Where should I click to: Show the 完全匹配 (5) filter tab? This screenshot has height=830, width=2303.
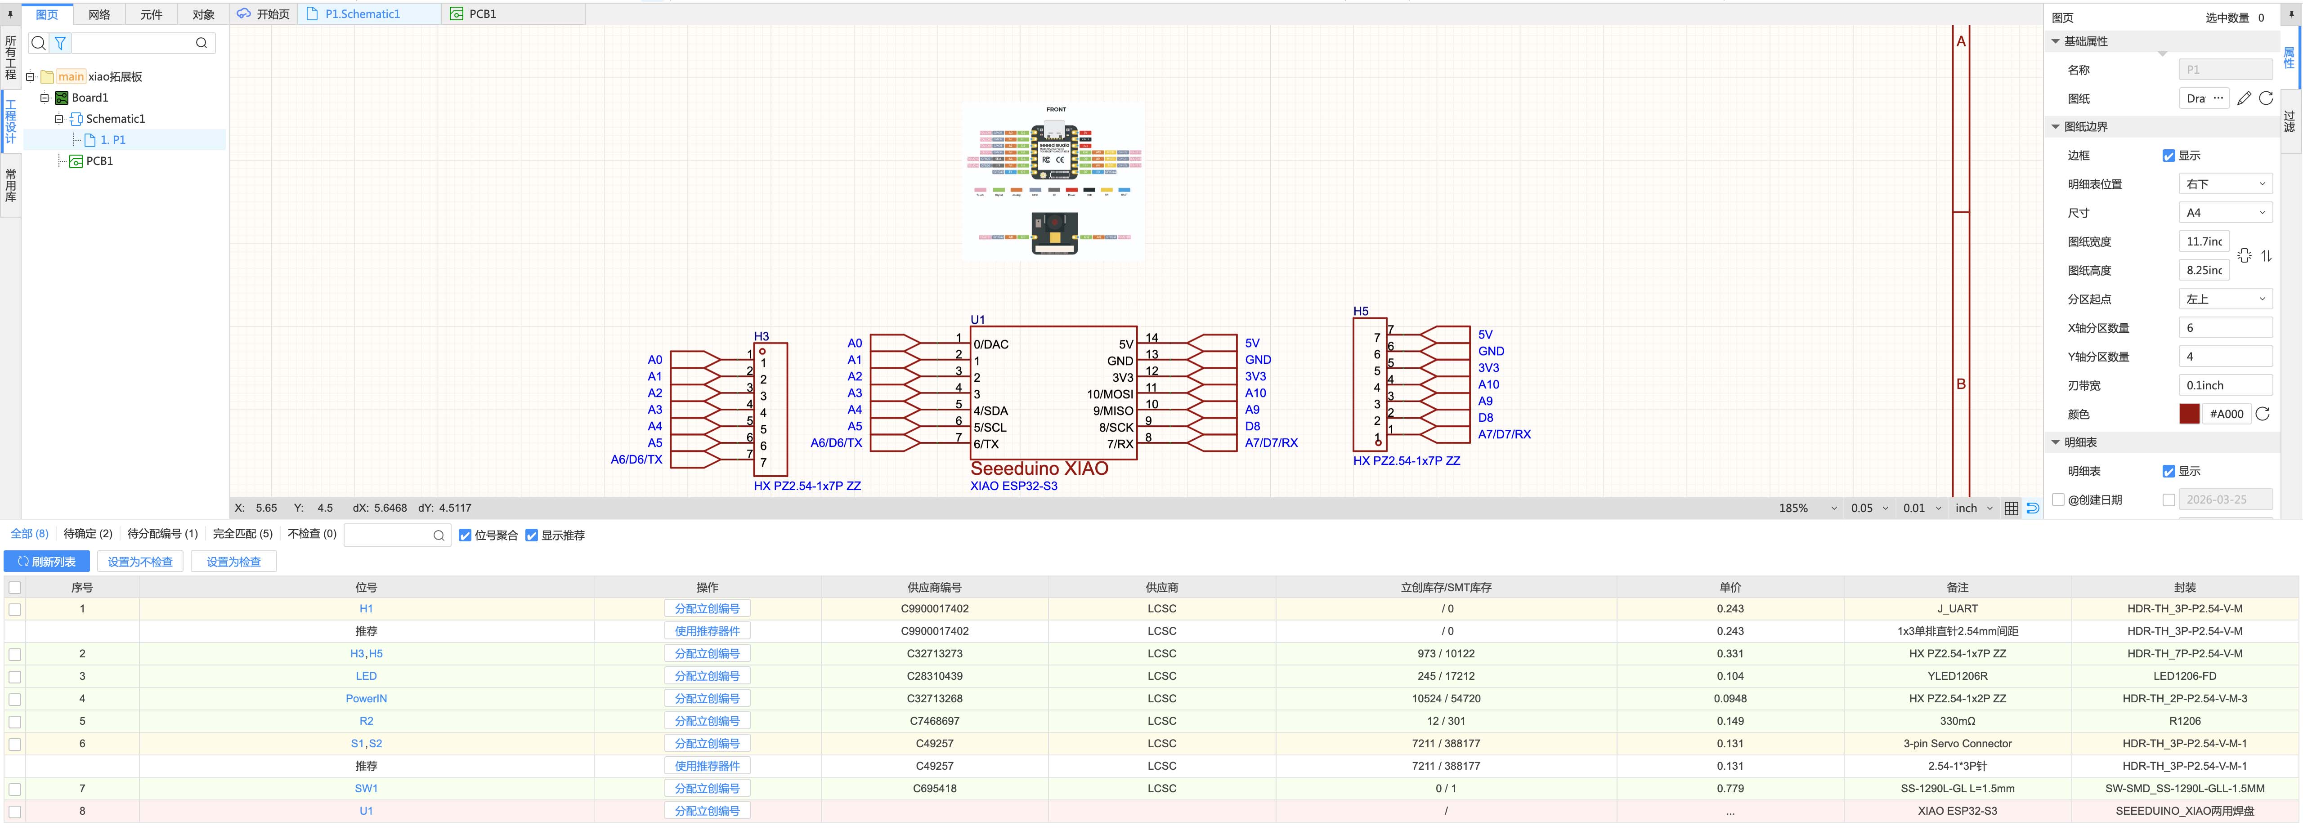click(x=242, y=534)
